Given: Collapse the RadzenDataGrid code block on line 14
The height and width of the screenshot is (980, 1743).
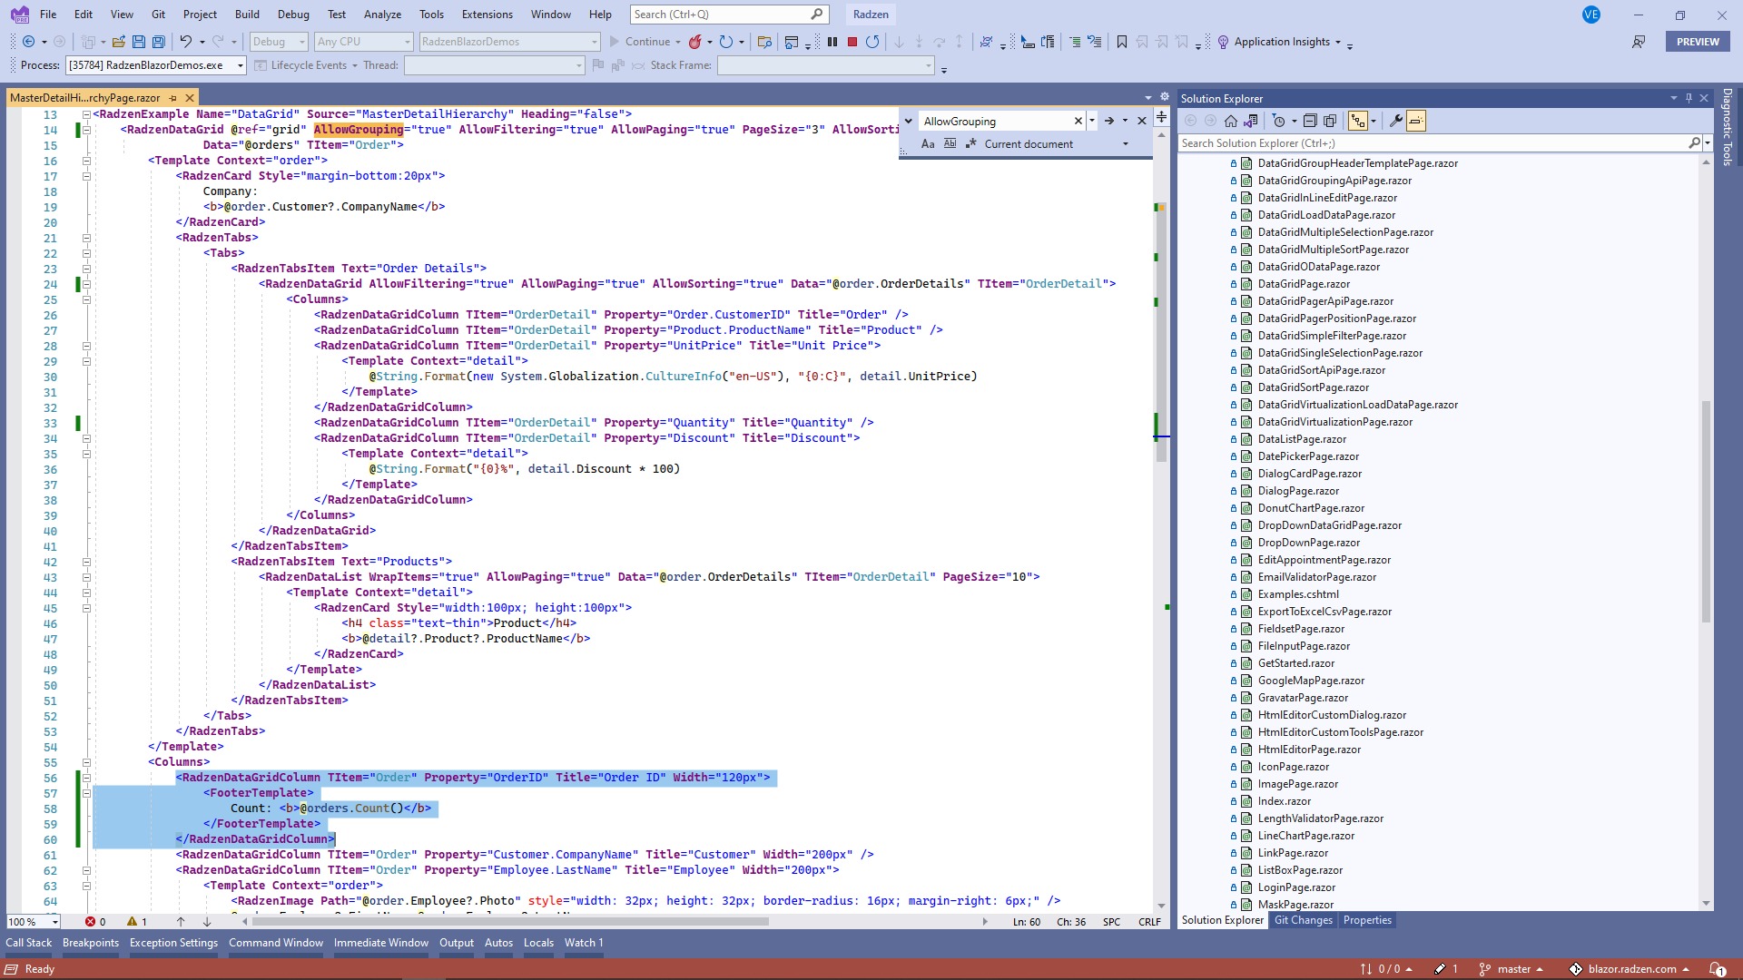Looking at the screenshot, I should click(86, 130).
